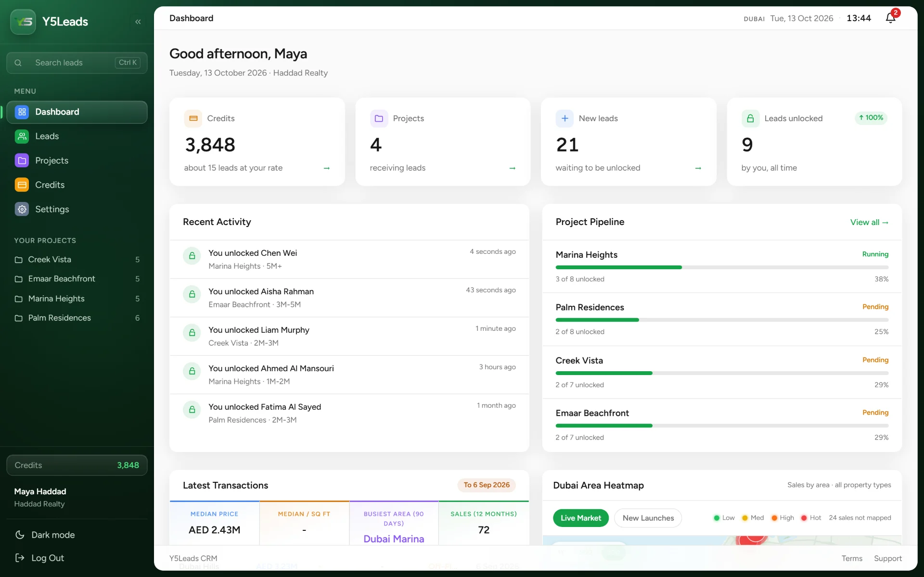Screen dimensions: 924x577
Task: Open Emaar Beachfront in Project Pipeline
Action: [722, 425]
